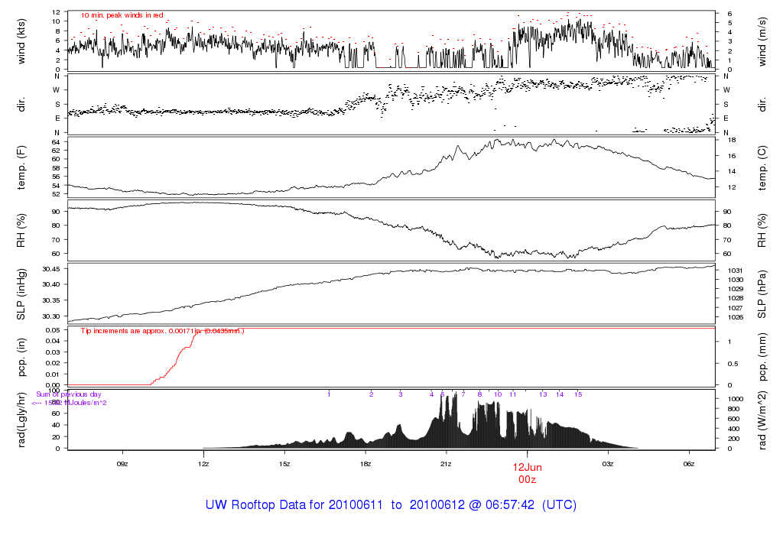783x535 pixels.
Task: Click the purple hour marker '15'
Action: [578, 394]
